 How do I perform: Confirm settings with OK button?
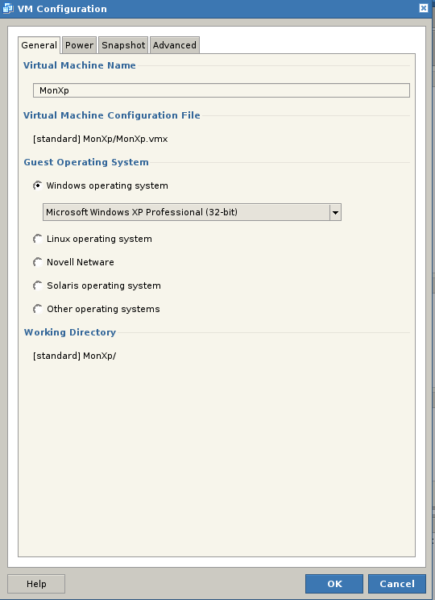click(x=334, y=584)
